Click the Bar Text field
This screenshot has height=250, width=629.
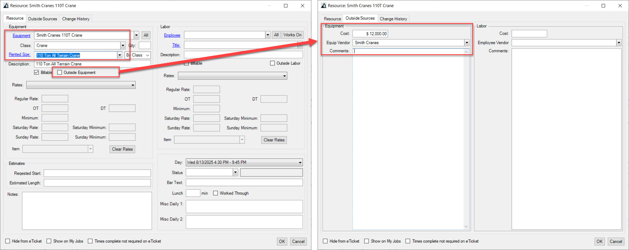[x=244, y=182]
